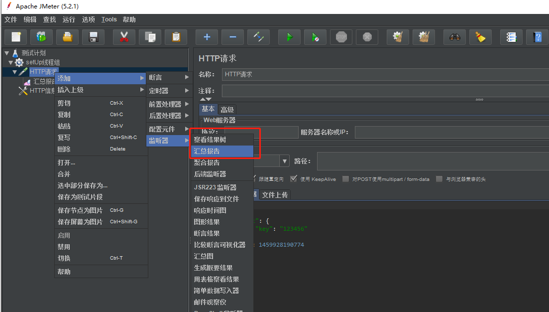
Task: Click the 注释 input field
Action: click(x=385, y=91)
